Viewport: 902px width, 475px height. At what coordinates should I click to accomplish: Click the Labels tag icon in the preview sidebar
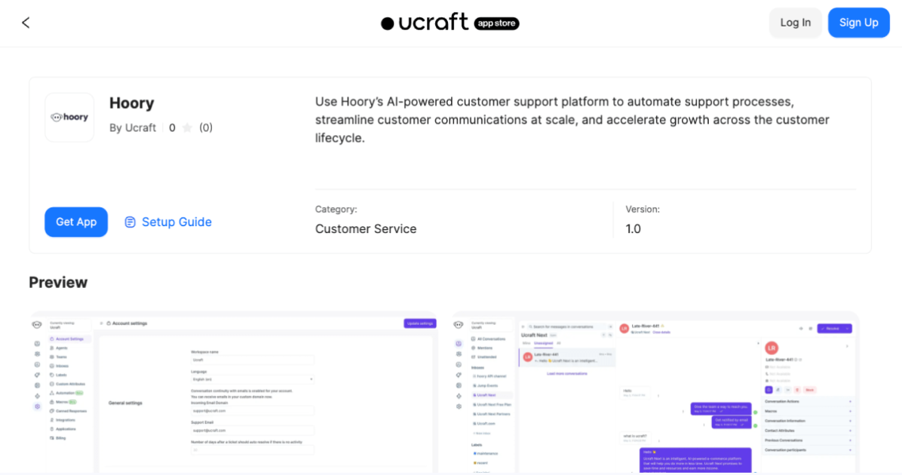(54, 375)
